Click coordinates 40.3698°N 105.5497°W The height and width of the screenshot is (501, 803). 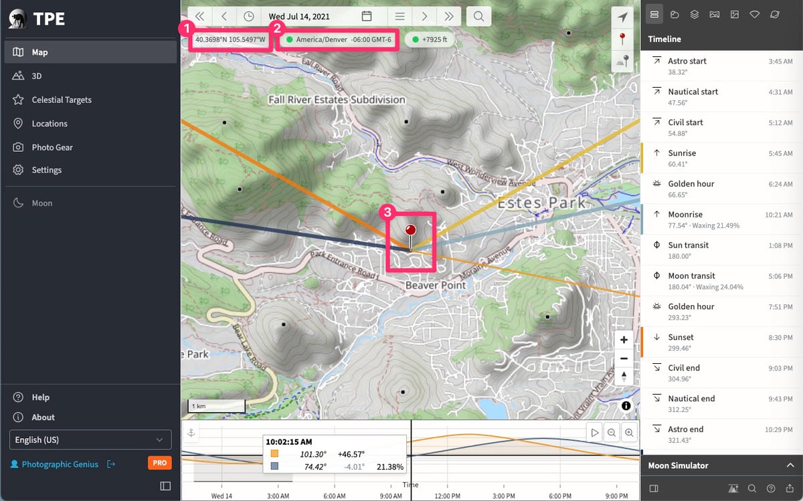click(x=231, y=39)
